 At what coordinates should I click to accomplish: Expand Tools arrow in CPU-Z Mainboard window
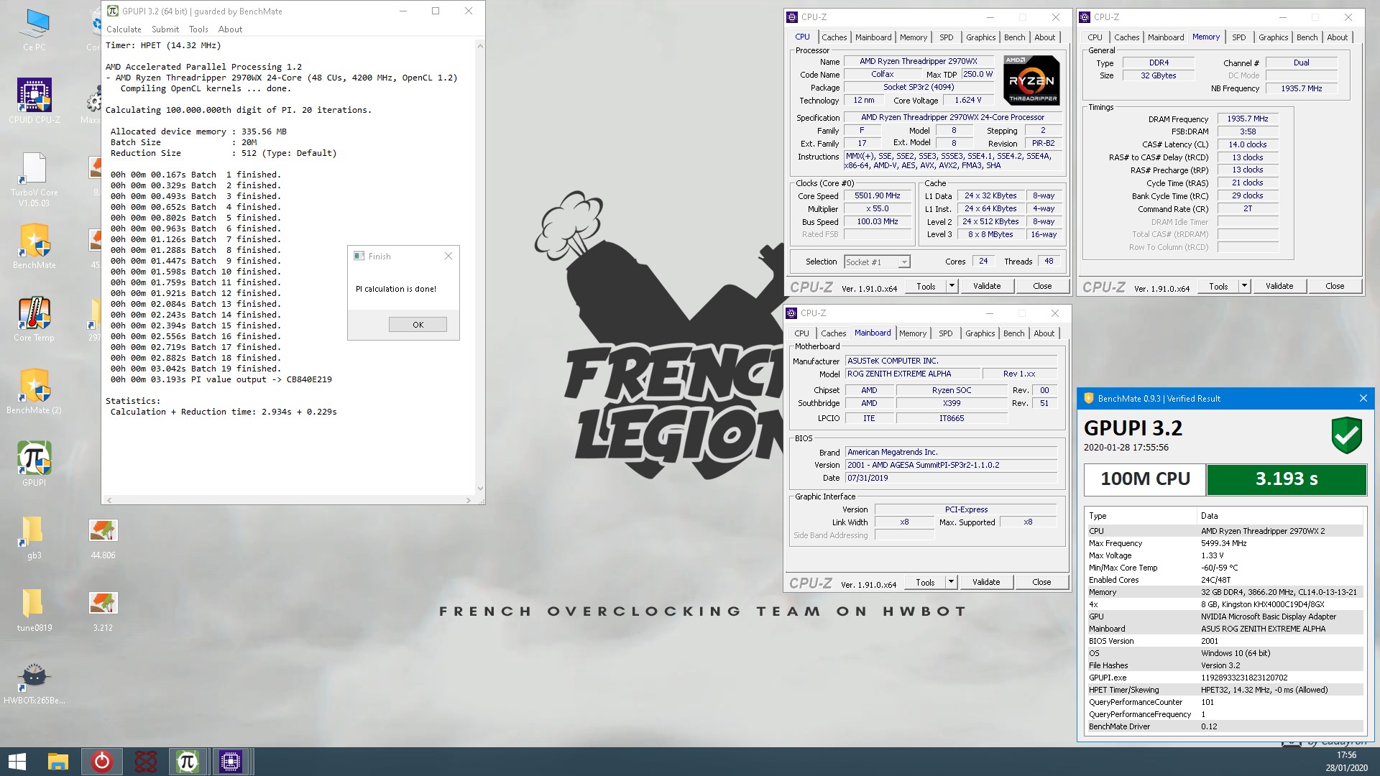coord(951,582)
